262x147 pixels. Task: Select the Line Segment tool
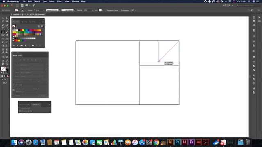coord(7,28)
